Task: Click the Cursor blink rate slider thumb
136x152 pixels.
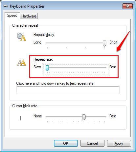Action: [x=84, y=117]
